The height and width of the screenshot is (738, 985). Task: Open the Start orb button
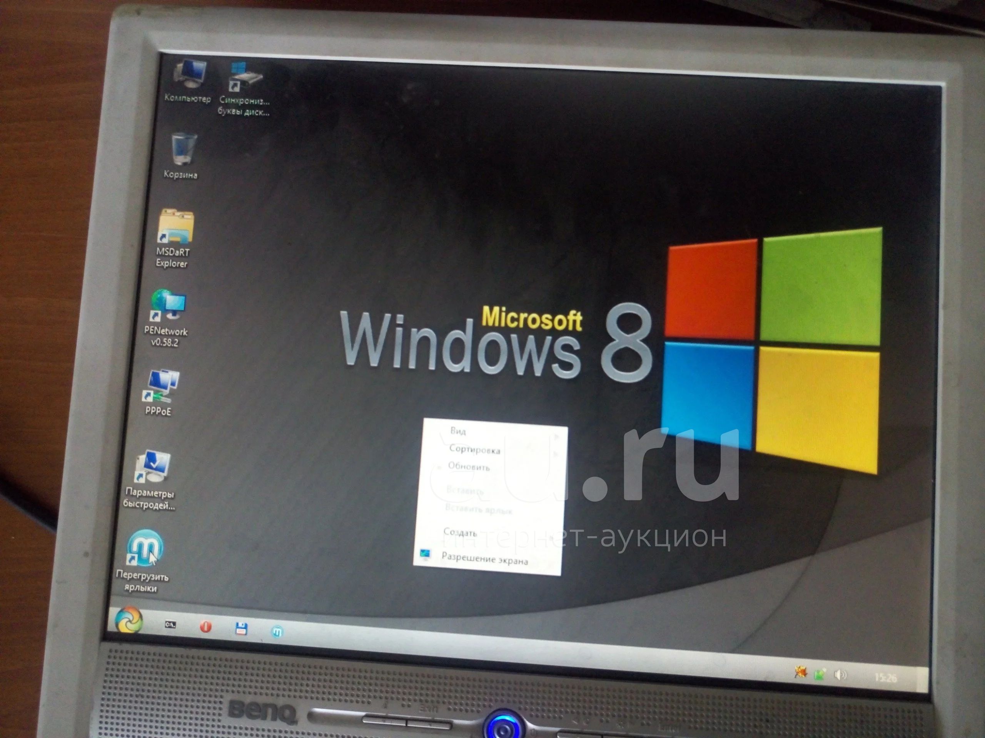(129, 619)
